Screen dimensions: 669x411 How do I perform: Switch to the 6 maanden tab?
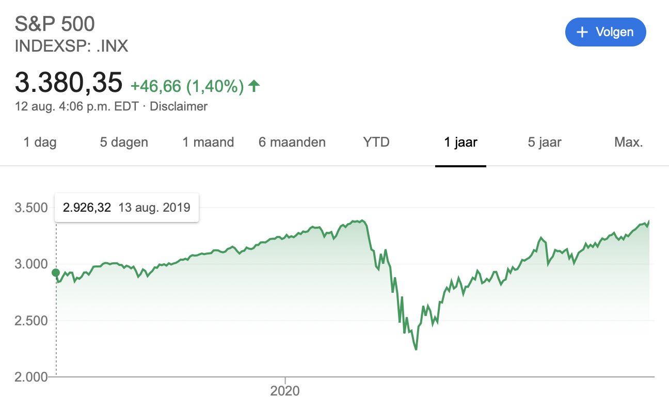pos(292,142)
